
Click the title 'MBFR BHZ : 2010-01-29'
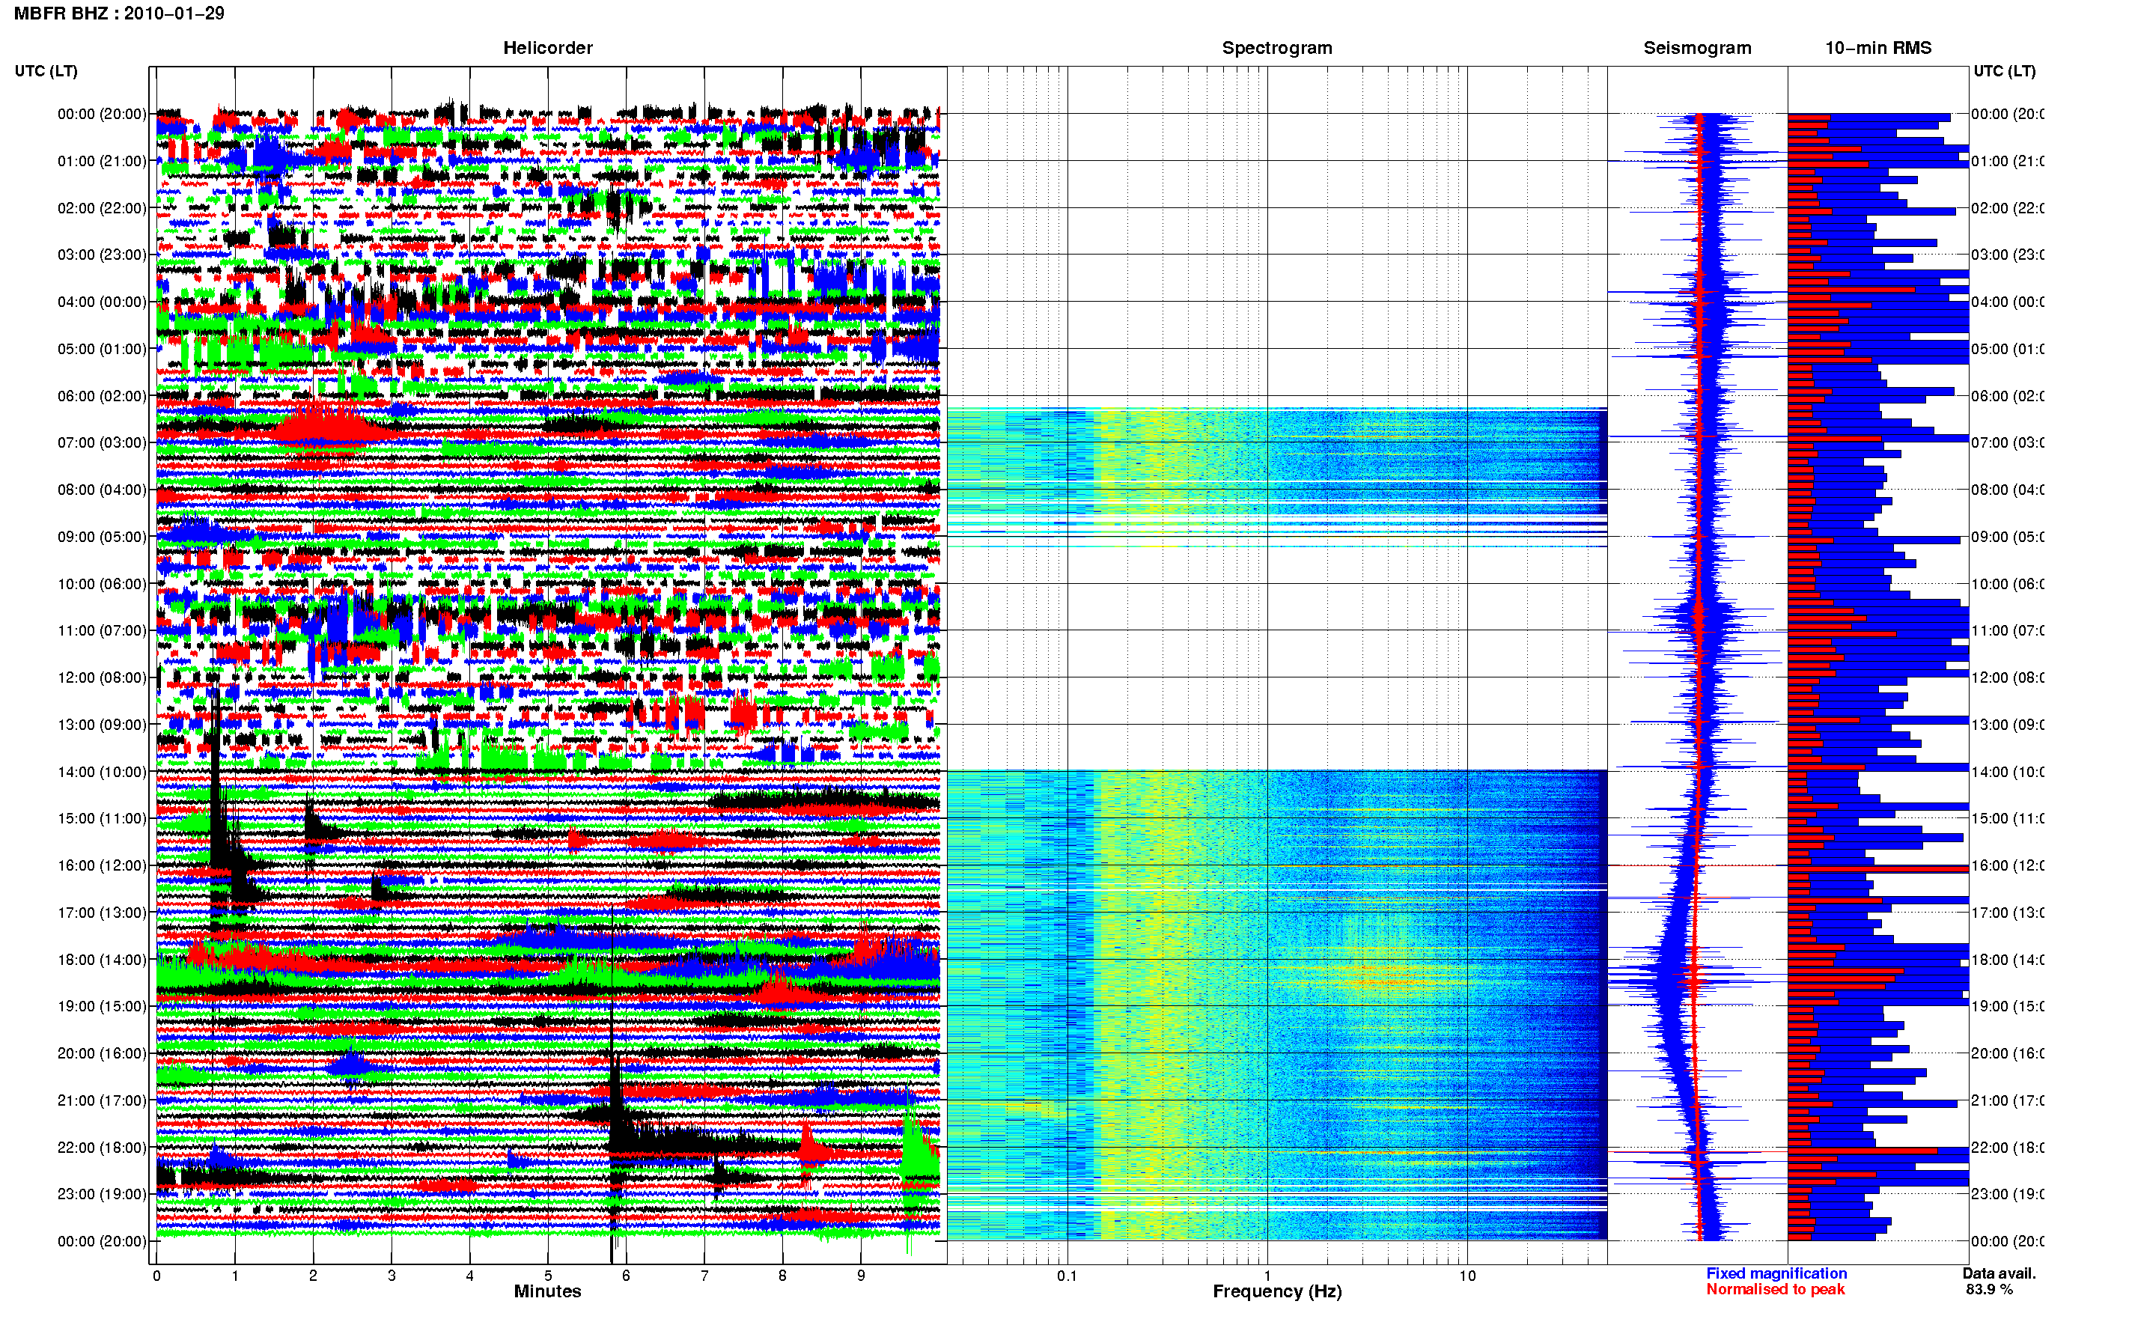coord(119,13)
